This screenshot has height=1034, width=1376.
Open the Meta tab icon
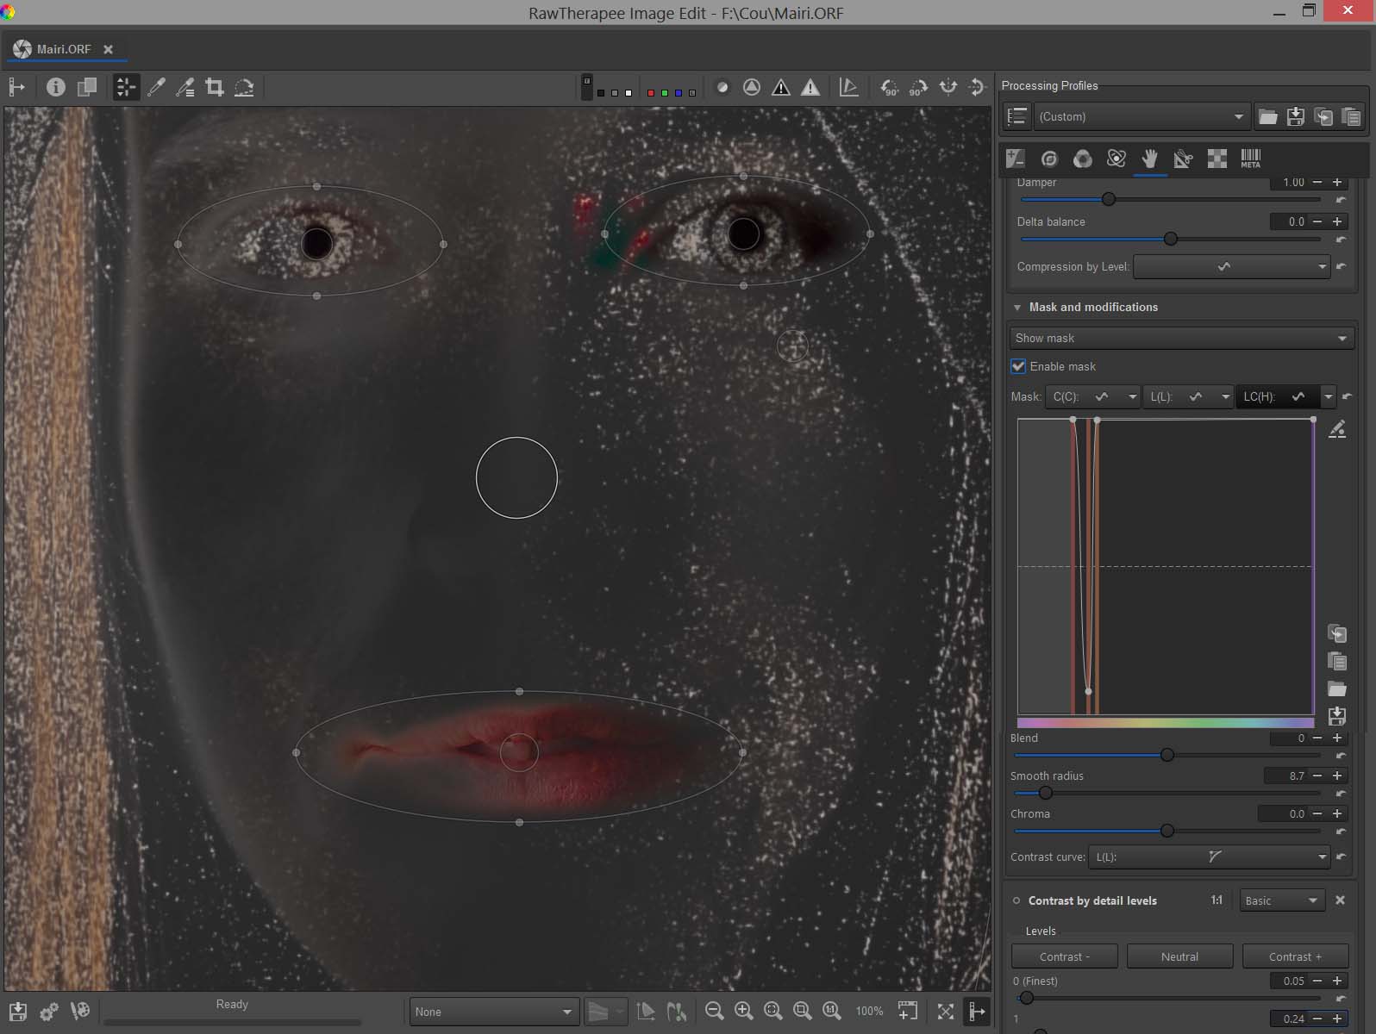(x=1250, y=159)
